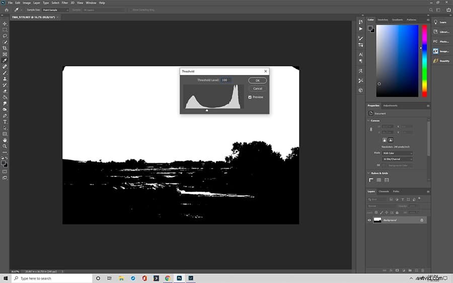Toggle the layer filter switch
This screenshot has height=283, width=453.
coord(419,199)
